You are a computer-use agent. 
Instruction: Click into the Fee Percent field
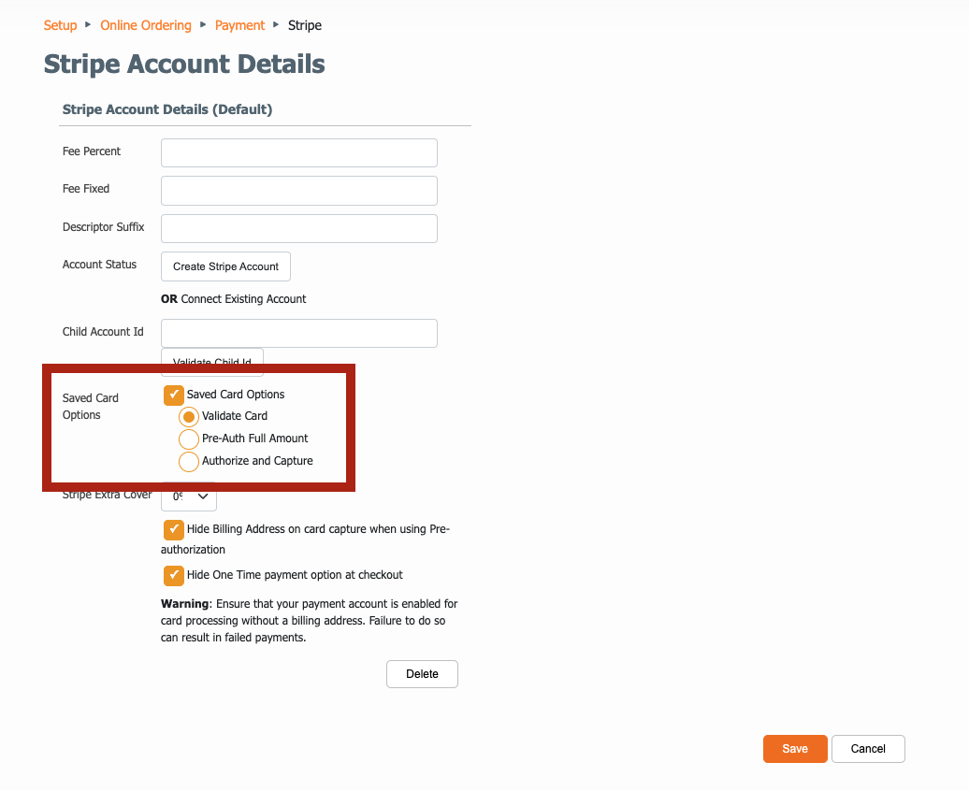point(299,152)
